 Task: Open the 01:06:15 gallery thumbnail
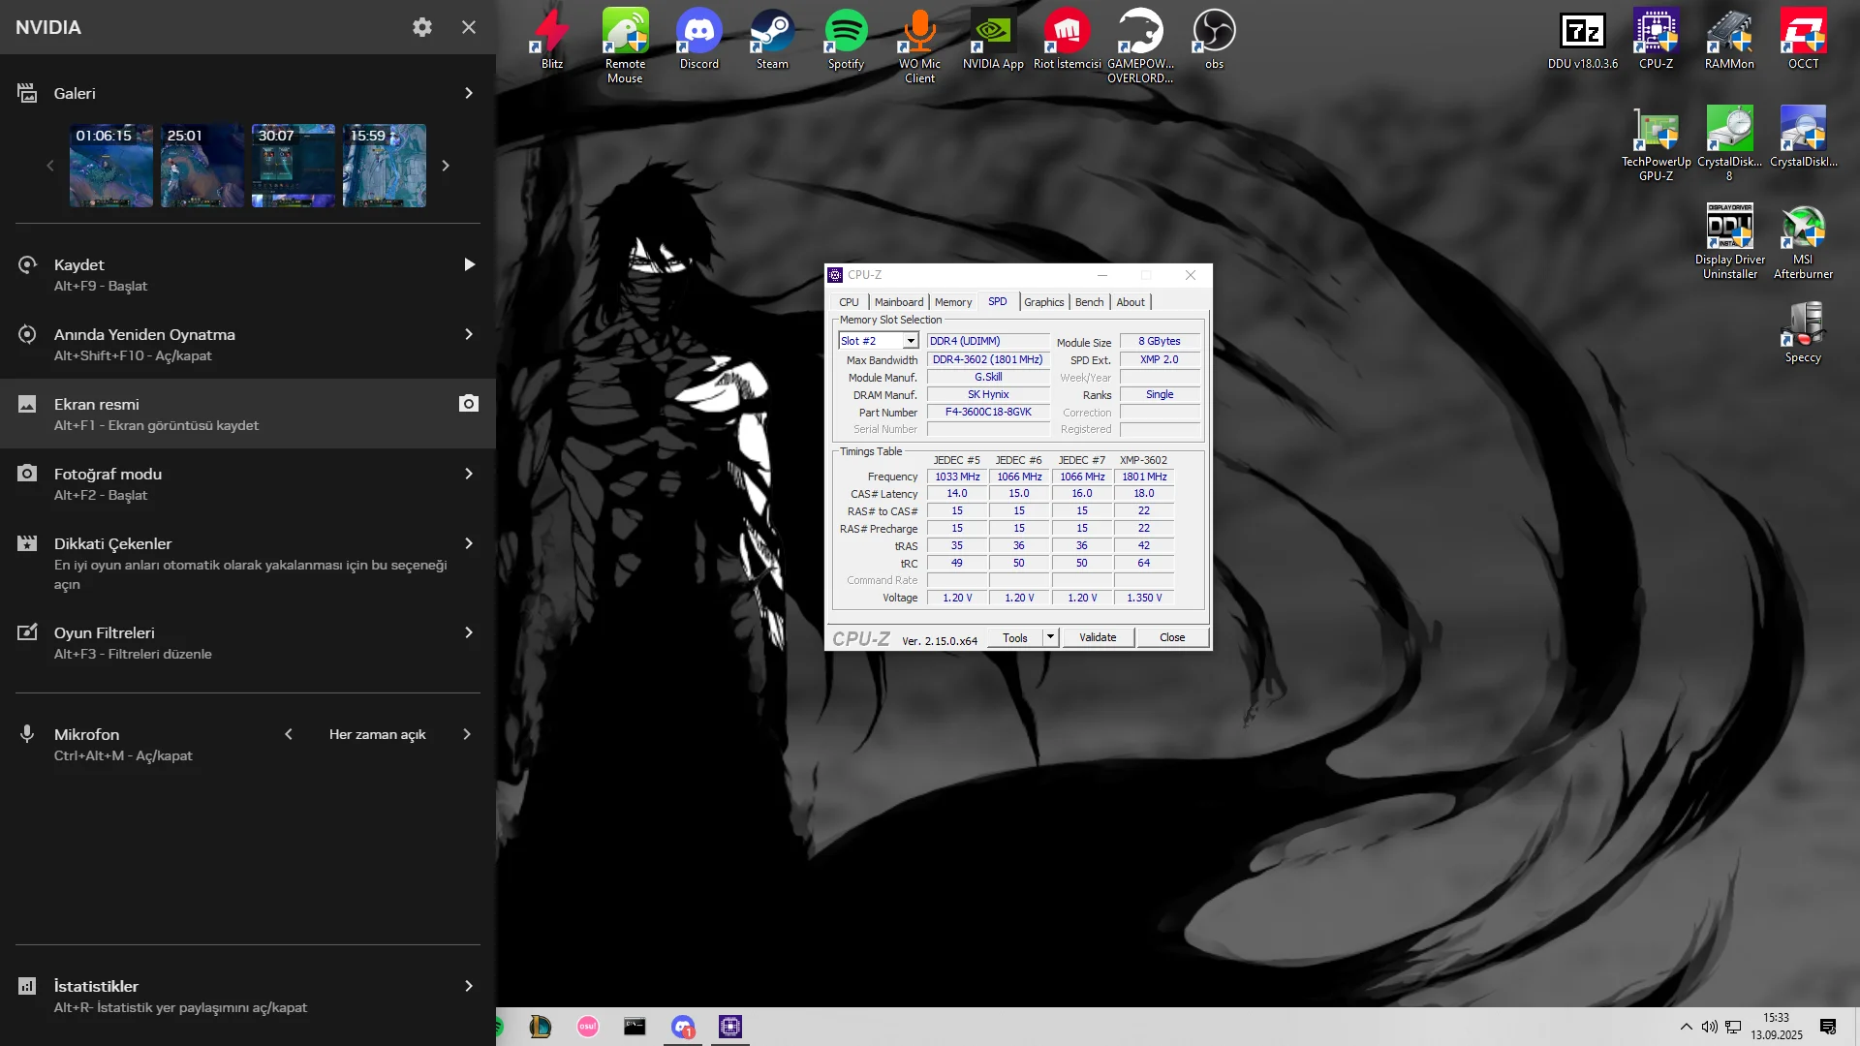tap(110, 166)
